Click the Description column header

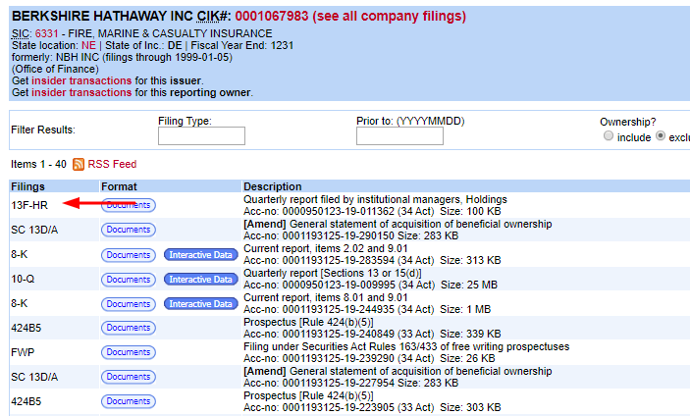point(273,186)
